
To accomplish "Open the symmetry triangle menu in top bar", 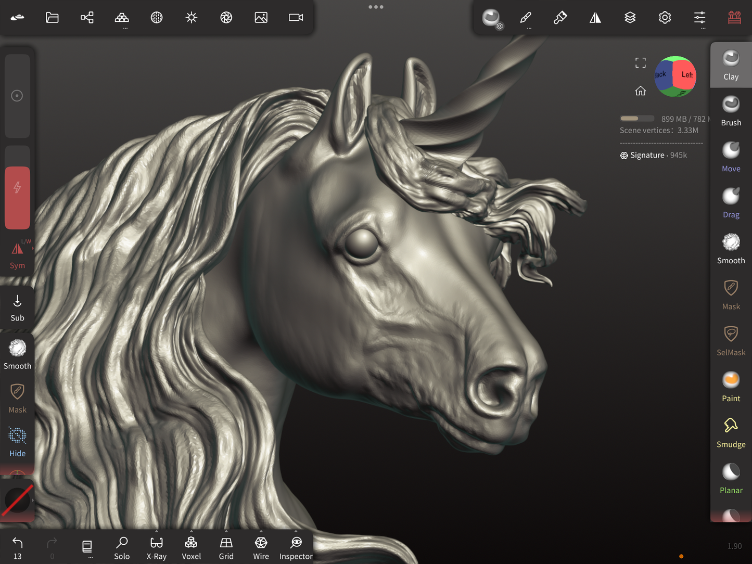I will click(595, 18).
